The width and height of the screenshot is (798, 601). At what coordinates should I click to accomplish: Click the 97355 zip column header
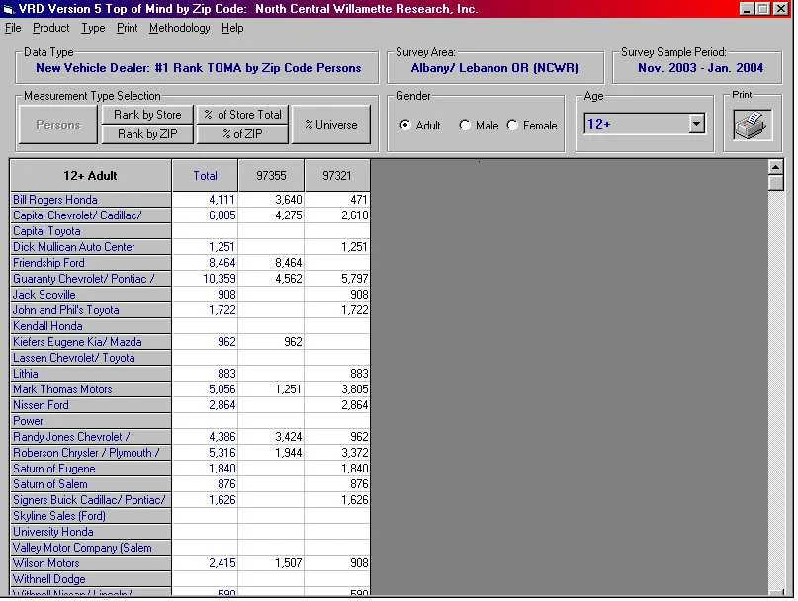click(271, 176)
